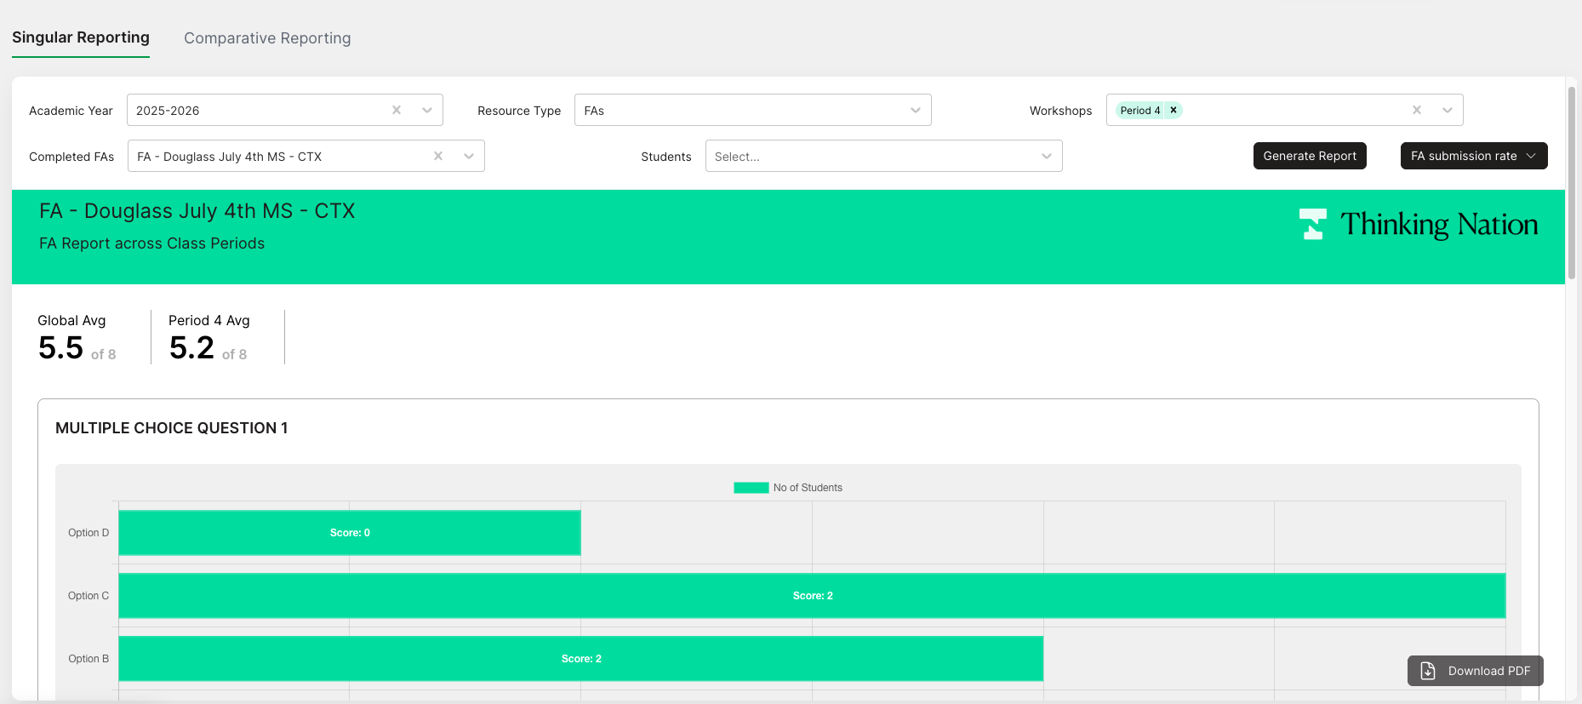The image size is (1582, 704).
Task: Click the Option C axis label
Action: (89, 596)
